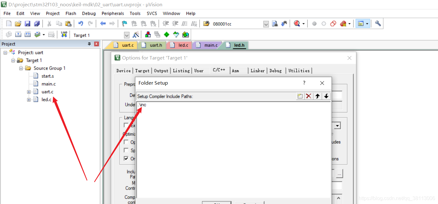Move include path down with arrow icon
The width and height of the screenshot is (438, 204).
(x=326, y=96)
